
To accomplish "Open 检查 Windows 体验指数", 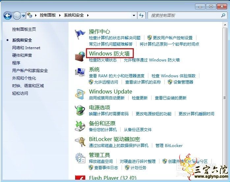I will (x=173, y=76).
